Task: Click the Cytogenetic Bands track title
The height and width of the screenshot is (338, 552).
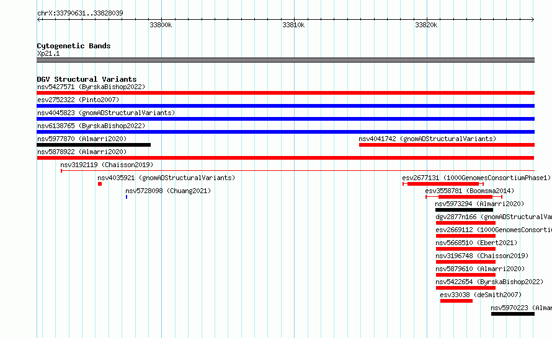Action: point(74,46)
